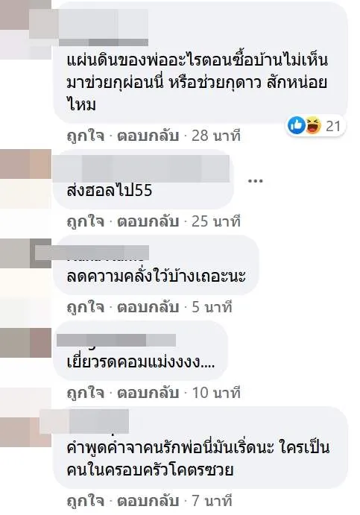Click the laughing Haha reaction icon

(313, 125)
